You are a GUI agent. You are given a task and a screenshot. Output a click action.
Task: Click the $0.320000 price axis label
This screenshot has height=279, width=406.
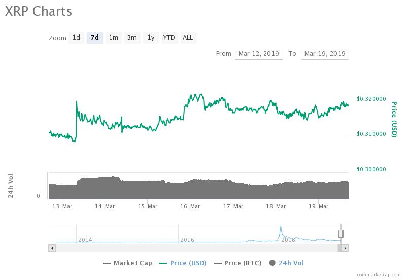coord(371,99)
